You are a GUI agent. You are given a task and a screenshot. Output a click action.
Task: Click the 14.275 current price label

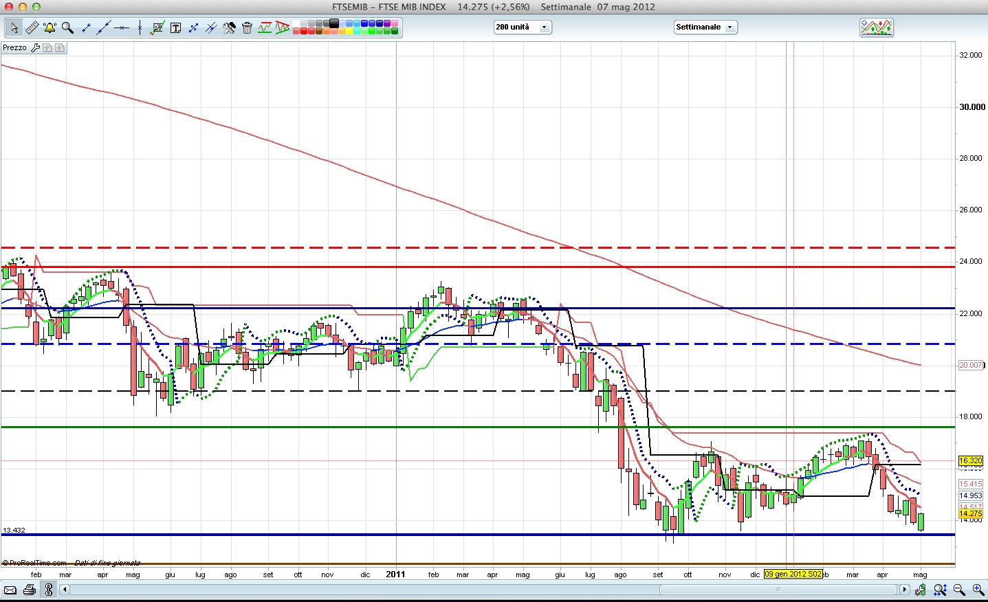(970, 513)
